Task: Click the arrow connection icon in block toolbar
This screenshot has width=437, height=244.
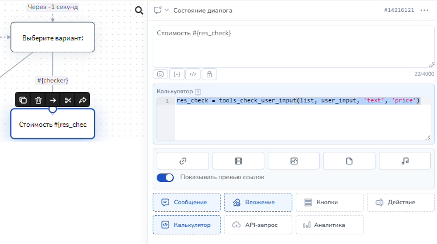Action: pos(53,100)
